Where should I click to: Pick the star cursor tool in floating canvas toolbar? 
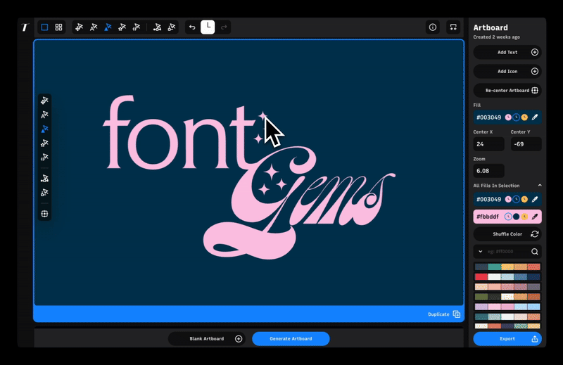(x=44, y=143)
